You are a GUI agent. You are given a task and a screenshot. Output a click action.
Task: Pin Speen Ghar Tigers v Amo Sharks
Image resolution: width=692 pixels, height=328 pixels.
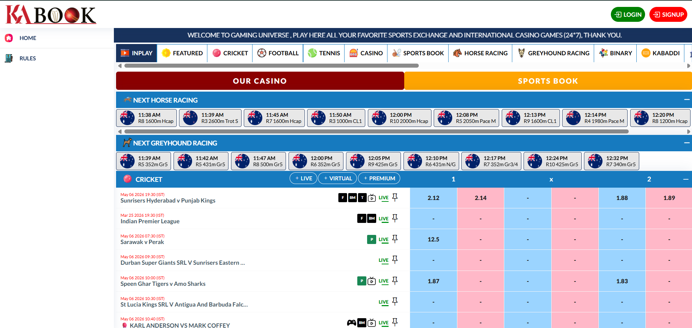pos(395,281)
